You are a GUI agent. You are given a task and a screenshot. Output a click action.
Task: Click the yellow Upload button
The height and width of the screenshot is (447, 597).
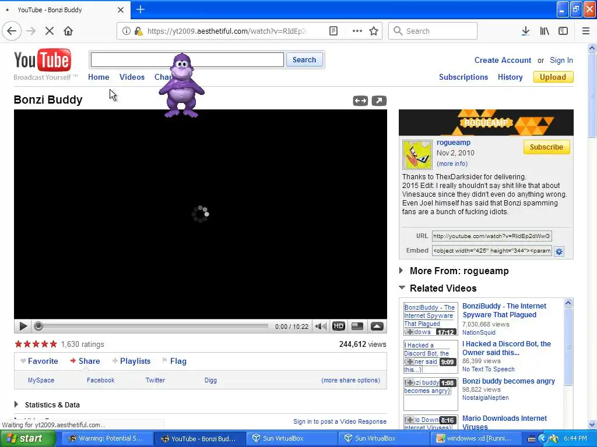point(553,77)
